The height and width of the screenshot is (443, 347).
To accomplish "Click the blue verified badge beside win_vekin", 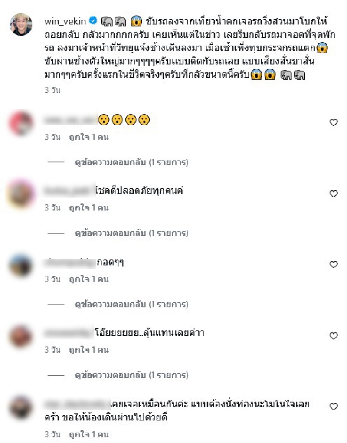I will (93, 21).
